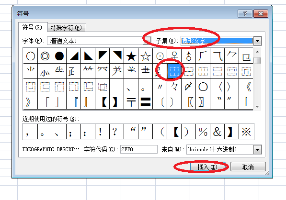Switch to the 特殊字符(P) tab
Viewport: 286px width, 200px height.
67,28
